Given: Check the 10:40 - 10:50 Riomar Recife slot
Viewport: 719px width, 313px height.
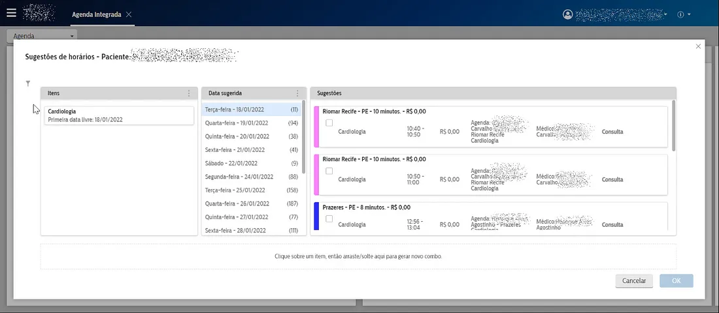Looking at the screenshot, I should coord(329,123).
